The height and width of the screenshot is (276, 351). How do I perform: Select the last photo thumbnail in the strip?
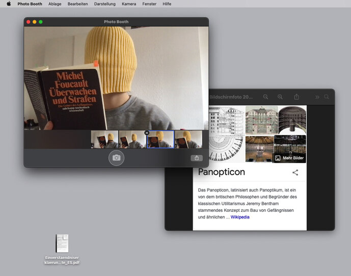coord(188,140)
